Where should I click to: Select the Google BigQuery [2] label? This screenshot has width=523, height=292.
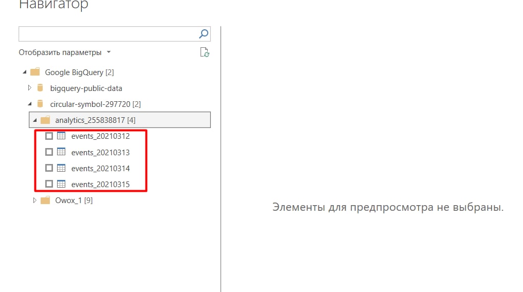(x=79, y=72)
